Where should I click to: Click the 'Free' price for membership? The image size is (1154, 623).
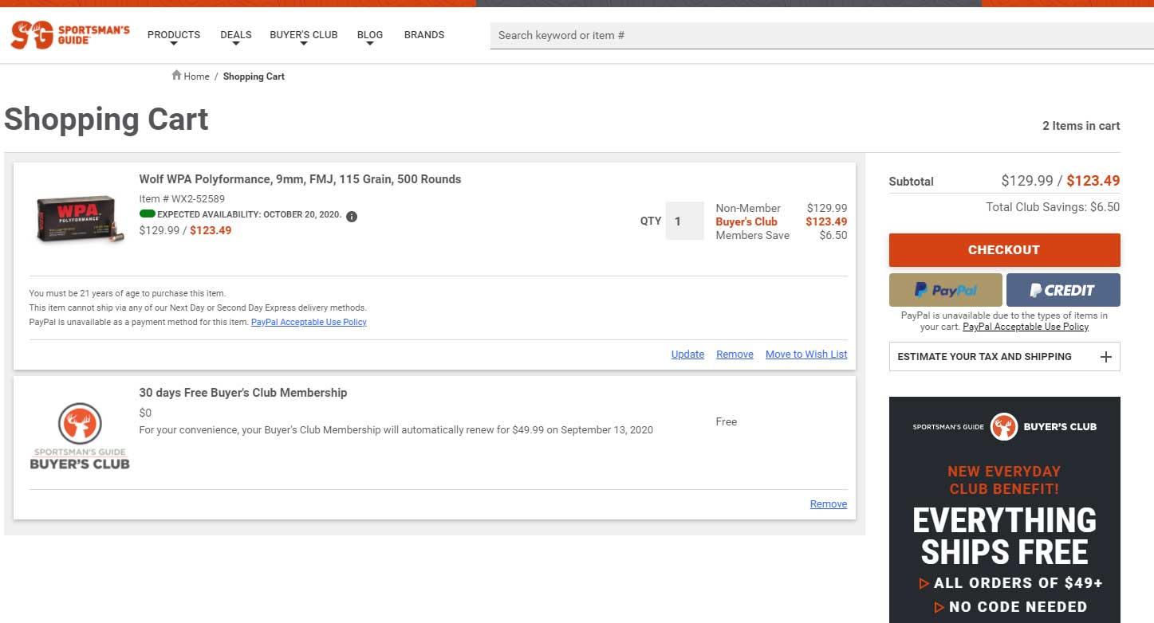727,421
